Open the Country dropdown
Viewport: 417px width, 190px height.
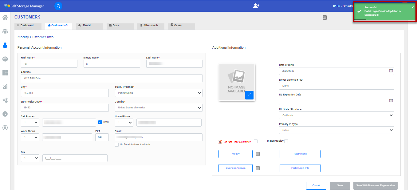point(159,108)
